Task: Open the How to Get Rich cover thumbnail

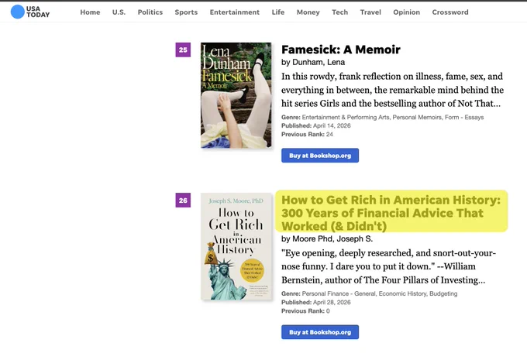Action: point(236,246)
